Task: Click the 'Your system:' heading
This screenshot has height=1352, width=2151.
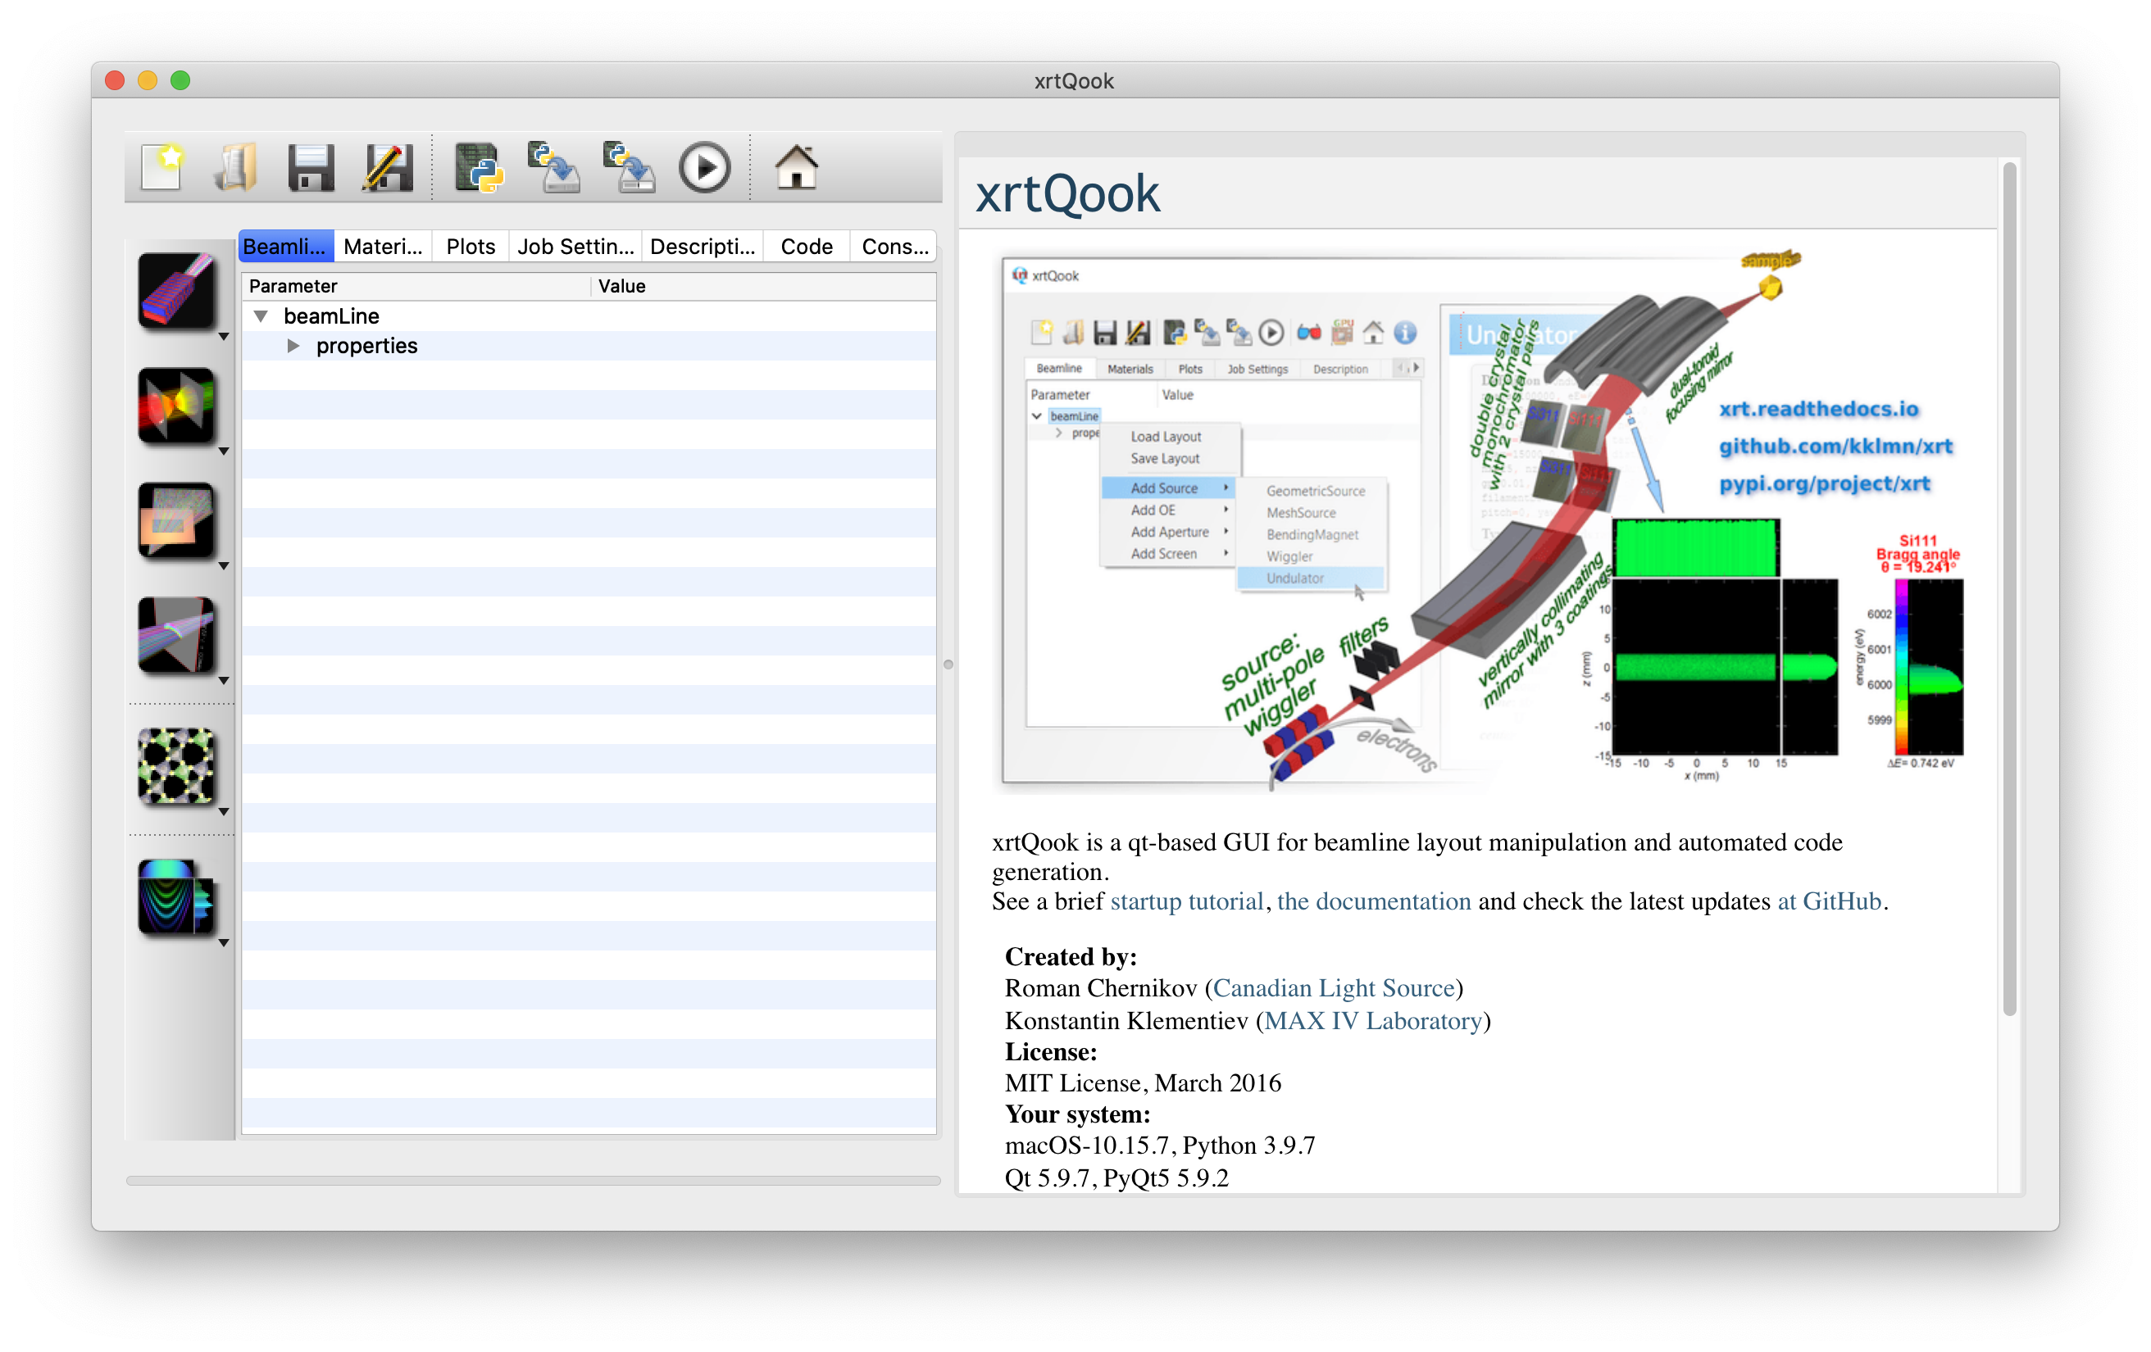Action: pyautogui.click(x=1078, y=1114)
